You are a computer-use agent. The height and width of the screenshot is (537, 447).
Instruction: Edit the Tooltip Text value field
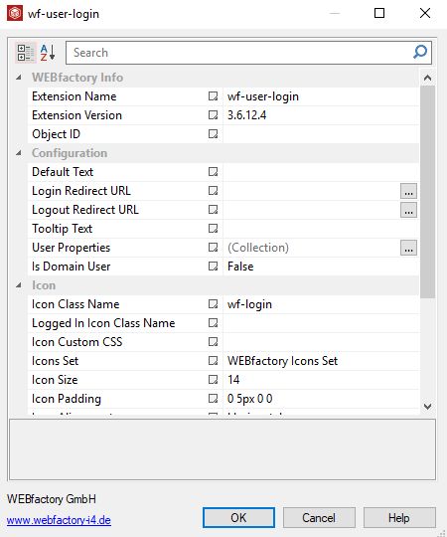(321, 229)
